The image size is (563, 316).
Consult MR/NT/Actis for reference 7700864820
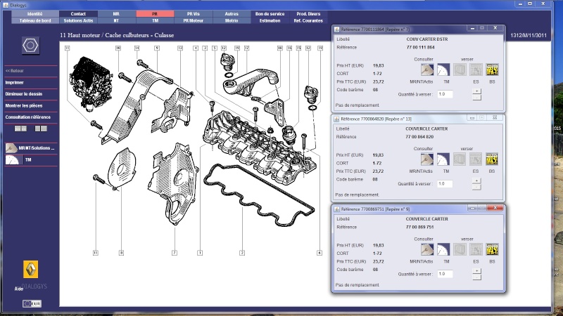click(x=427, y=159)
